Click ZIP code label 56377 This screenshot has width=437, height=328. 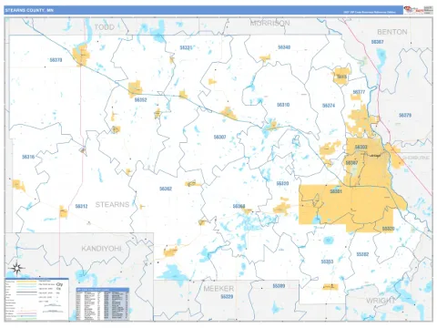359,92
